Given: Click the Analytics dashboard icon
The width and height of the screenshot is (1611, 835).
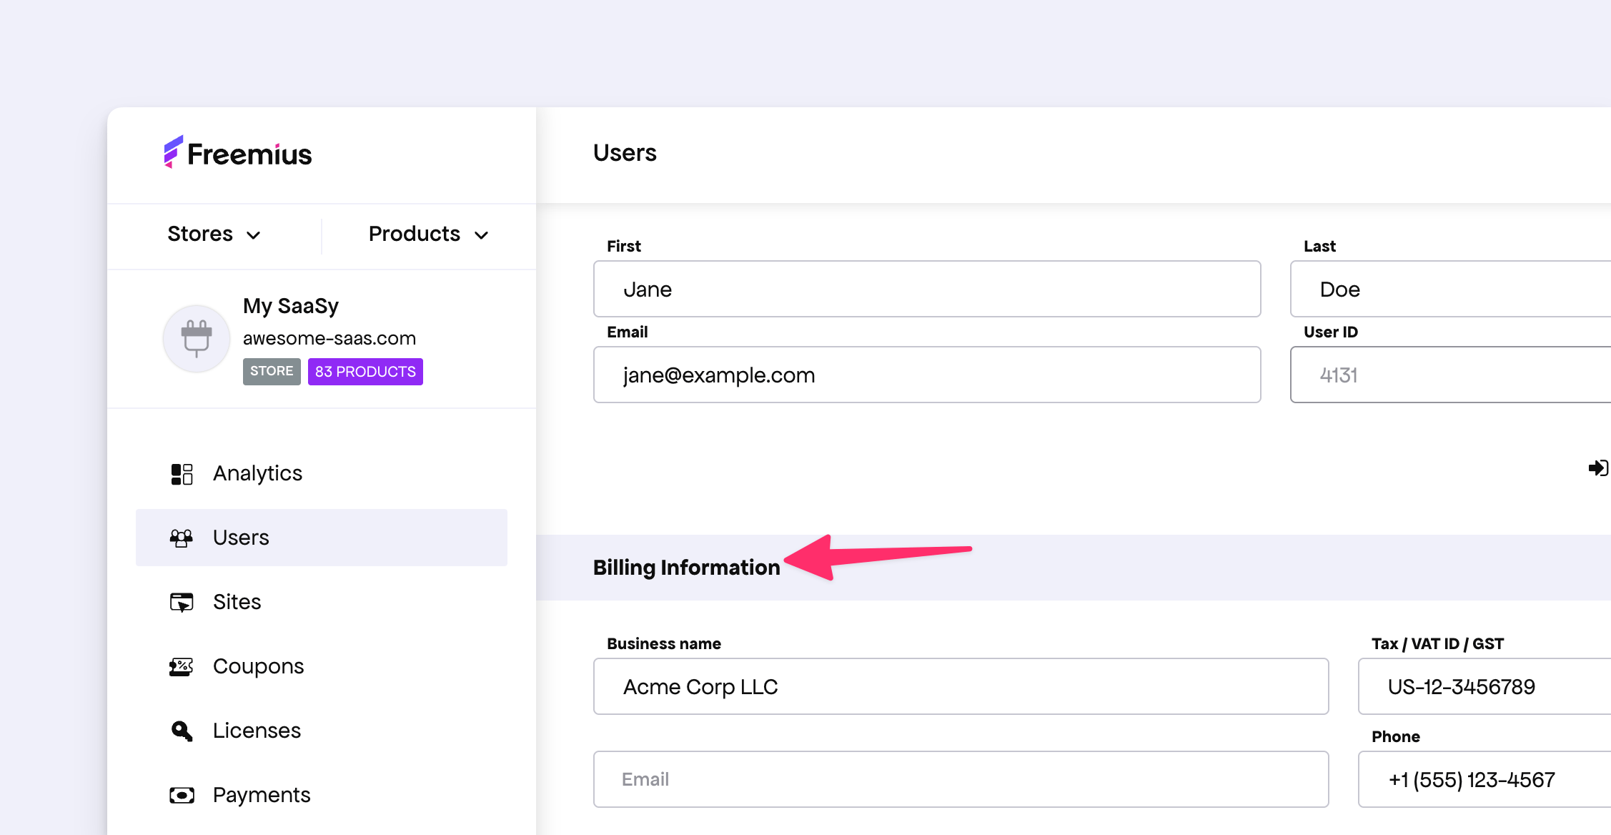Looking at the screenshot, I should click(182, 474).
